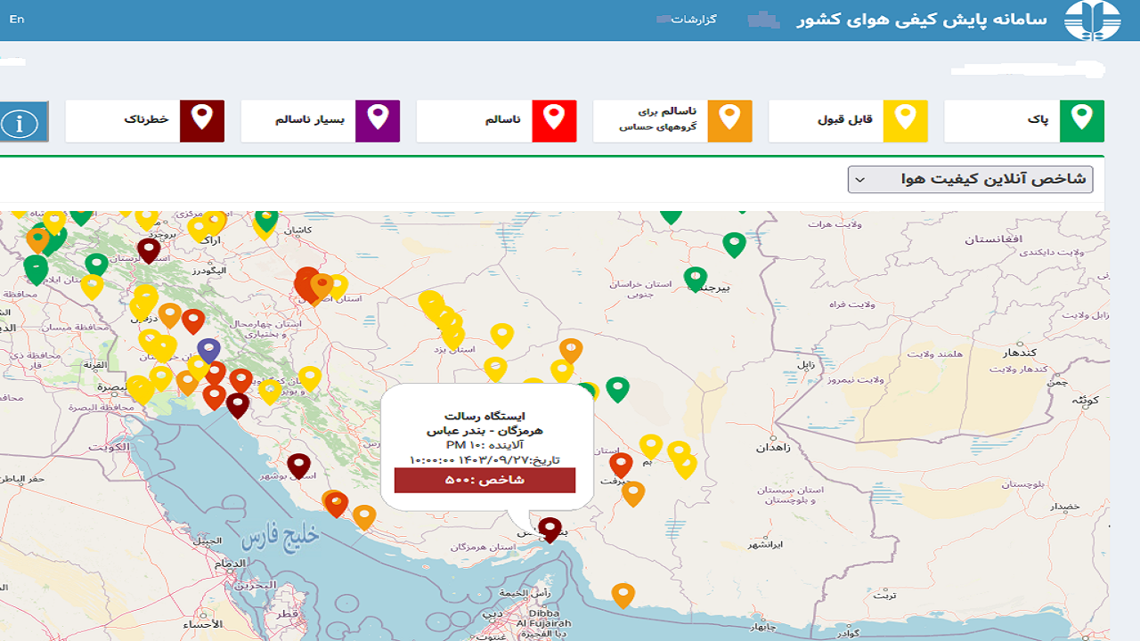Select the red-orange marker right of Dezful (دزفول)

(193, 320)
